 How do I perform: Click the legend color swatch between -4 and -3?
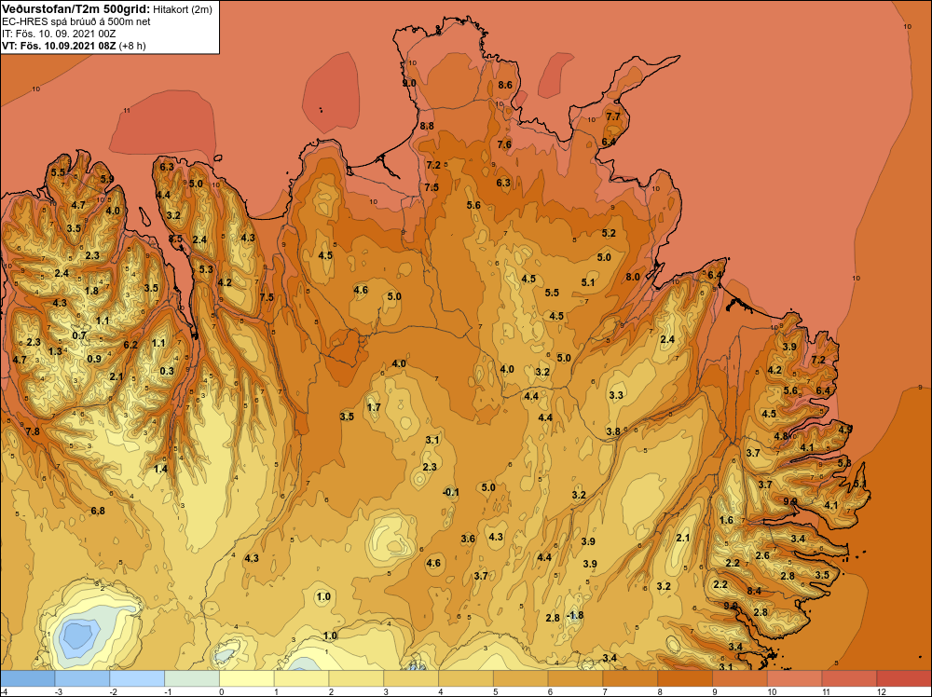[27, 678]
